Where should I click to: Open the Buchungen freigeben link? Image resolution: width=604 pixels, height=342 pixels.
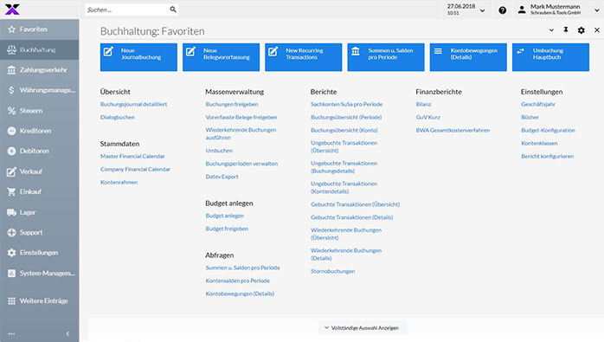click(x=232, y=105)
